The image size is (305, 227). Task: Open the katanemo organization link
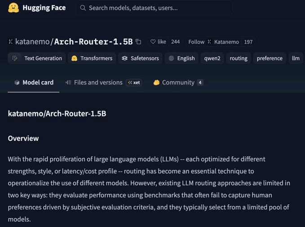coord(32,42)
